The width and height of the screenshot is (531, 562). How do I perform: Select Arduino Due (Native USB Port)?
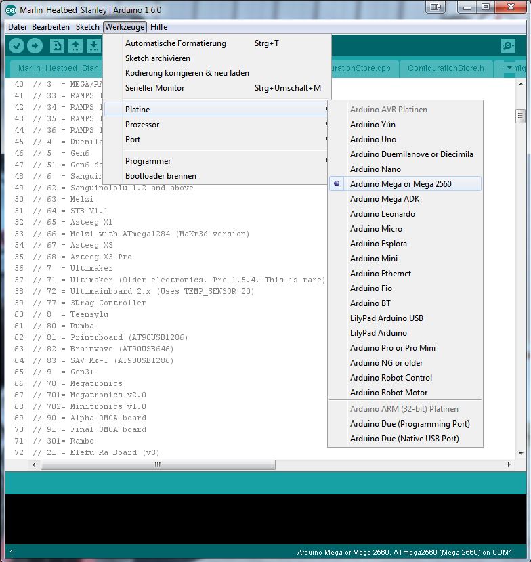(405, 439)
